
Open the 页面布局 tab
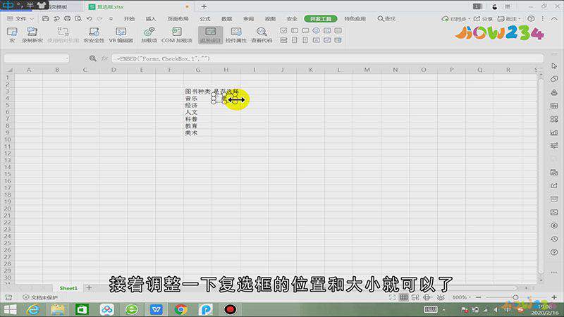point(178,18)
